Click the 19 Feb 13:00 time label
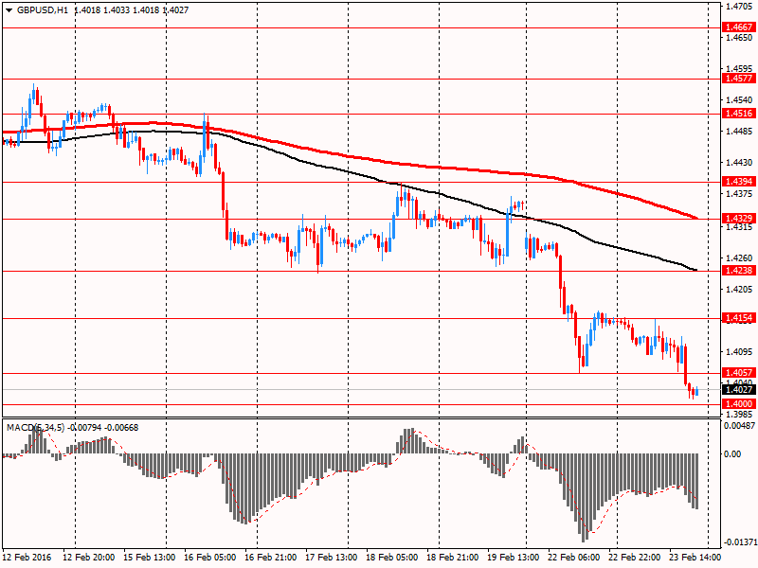758x568 pixels. tap(513, 558)
